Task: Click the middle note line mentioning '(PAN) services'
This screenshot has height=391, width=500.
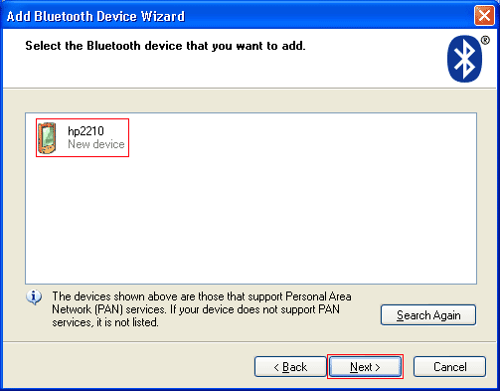Action: pyautogui.click(x=196, y=309)
